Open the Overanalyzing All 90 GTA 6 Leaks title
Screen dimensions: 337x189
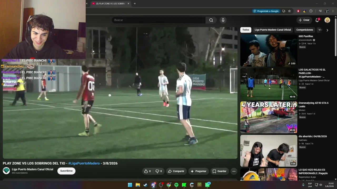click(314, 105)
